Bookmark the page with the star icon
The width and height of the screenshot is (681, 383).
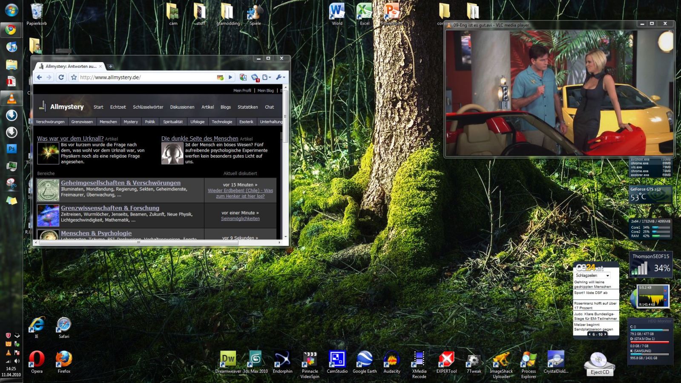[74, 77]
